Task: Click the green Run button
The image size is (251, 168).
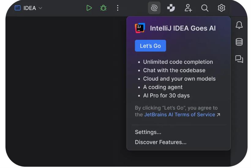Action: click(89, 8)
